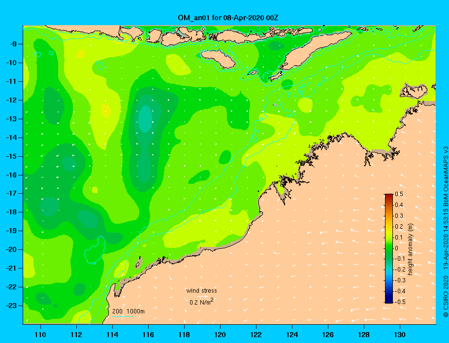Click the 'height anomaly (m)' legend label
This screenshot has width=449, height=343.
[411, 249]
